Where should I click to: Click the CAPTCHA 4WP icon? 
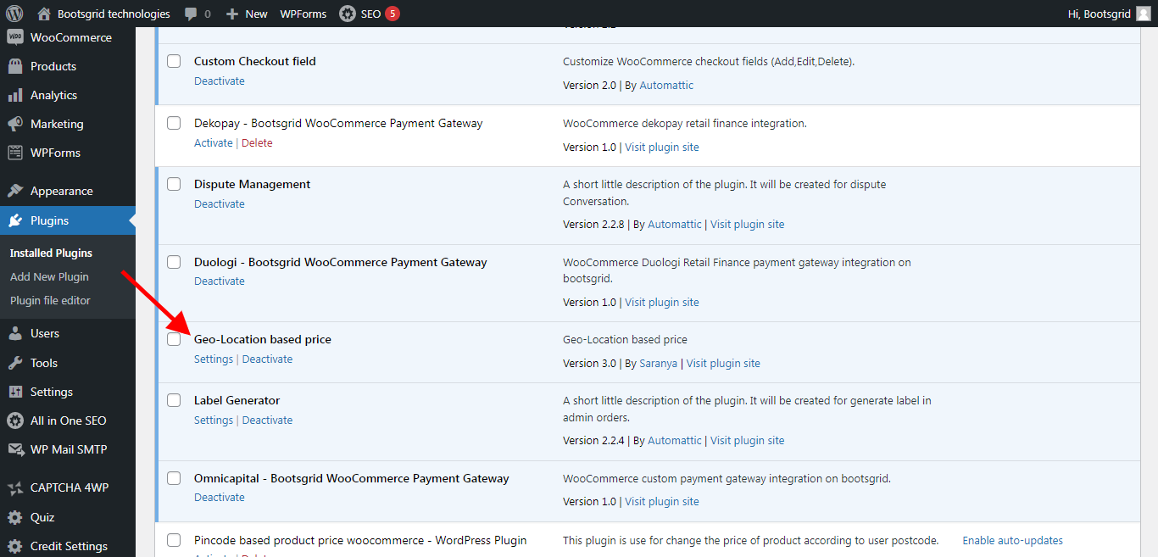[x=15, y=487]
